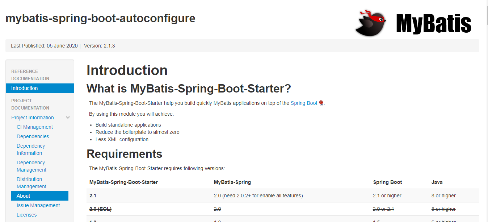Go to Issue Management page
This screenshot has height=222, width=488.
pyautogui.click(x=38, y=205)
